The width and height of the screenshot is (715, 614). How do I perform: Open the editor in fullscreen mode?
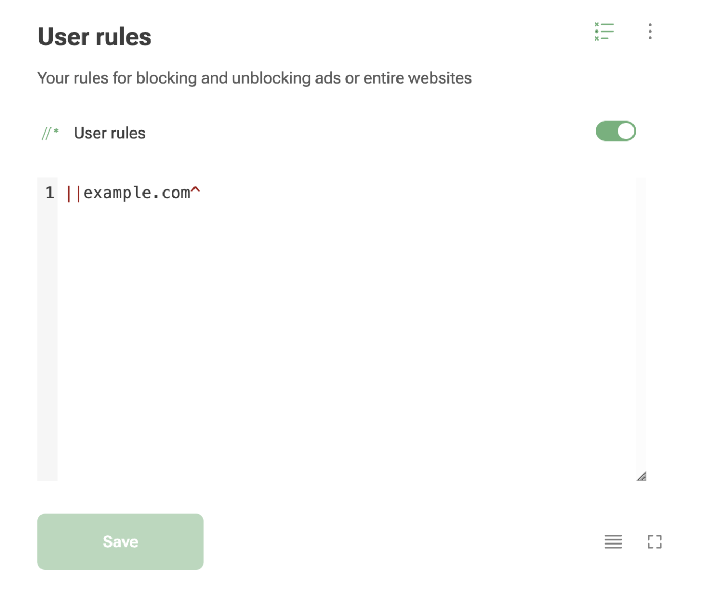[655, 541]
